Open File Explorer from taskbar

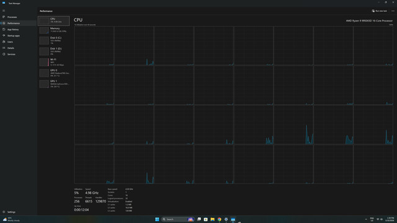click(x=212, y=219)
